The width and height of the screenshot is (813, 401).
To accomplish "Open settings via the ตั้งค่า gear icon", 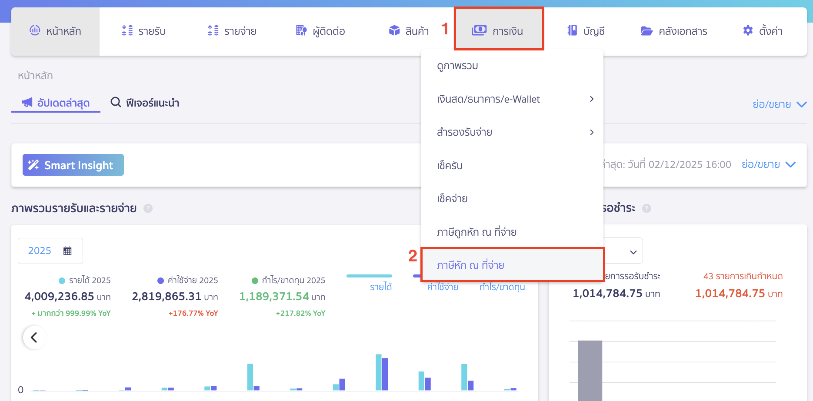I will [x=748, y=30].
